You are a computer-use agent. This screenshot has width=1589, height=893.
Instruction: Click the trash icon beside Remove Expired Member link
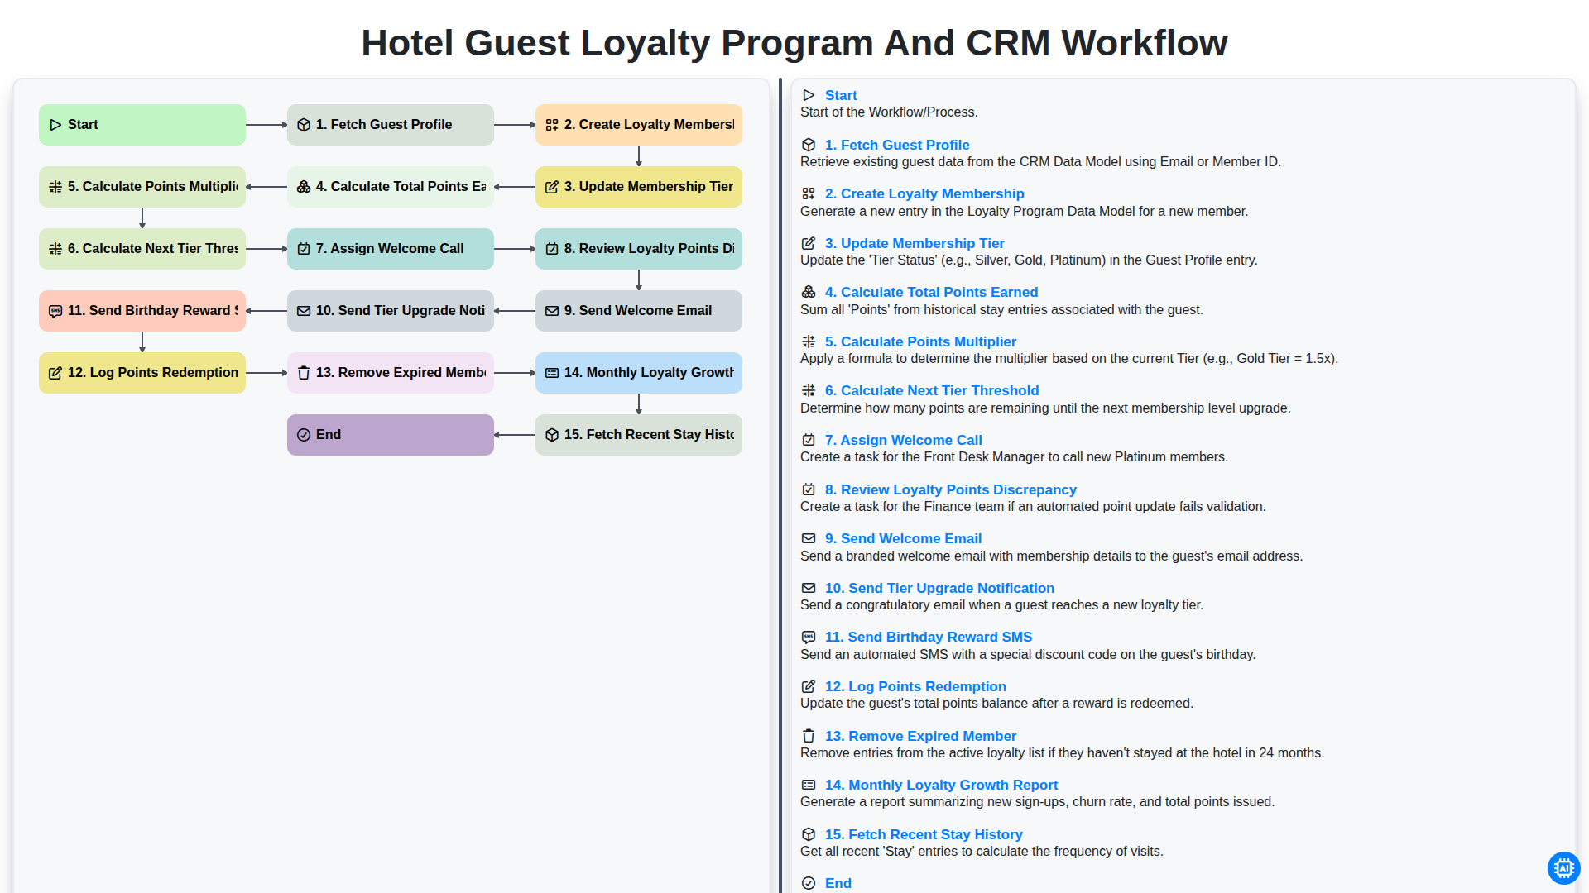coord(809,736)
